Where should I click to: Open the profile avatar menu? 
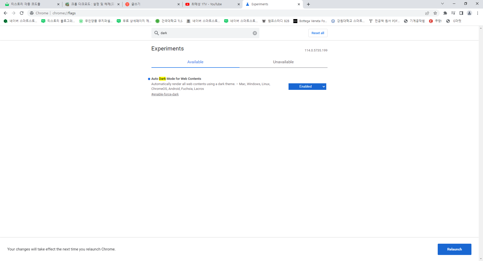[469, 13]
